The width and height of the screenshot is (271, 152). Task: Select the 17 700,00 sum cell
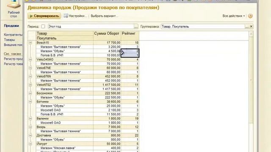[x=107, y=43]
